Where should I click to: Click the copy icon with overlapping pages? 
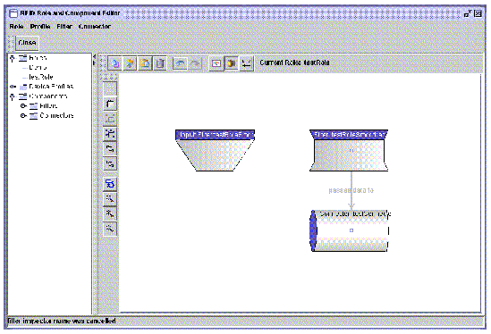(114, 63)
